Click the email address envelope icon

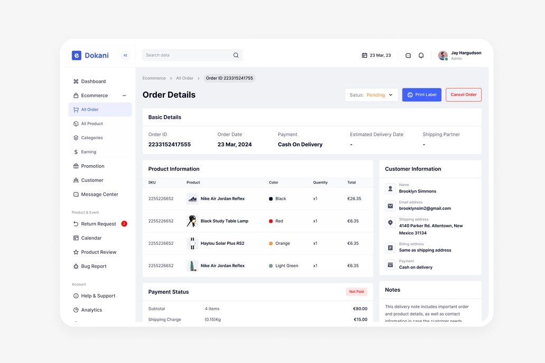coord(390,206)
